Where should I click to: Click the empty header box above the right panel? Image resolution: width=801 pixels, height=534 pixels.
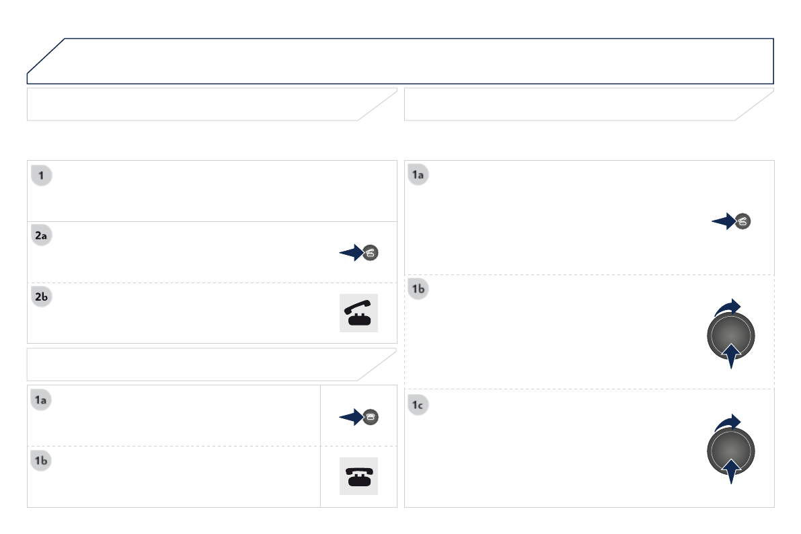pos(578,104)
